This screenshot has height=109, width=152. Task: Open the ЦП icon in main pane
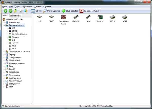[x=39, y=19]
